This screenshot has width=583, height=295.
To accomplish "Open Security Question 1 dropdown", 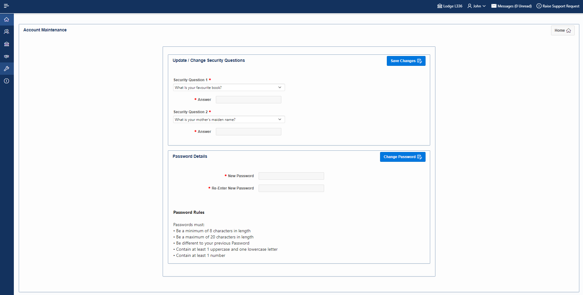I will [x=229, y=88].
